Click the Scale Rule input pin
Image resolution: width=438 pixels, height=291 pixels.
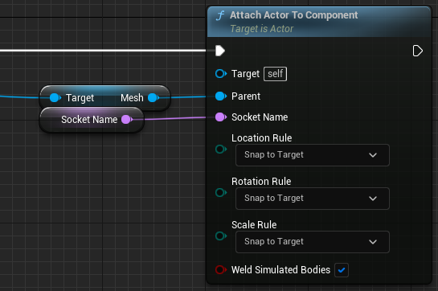click(x=221, y=236)
